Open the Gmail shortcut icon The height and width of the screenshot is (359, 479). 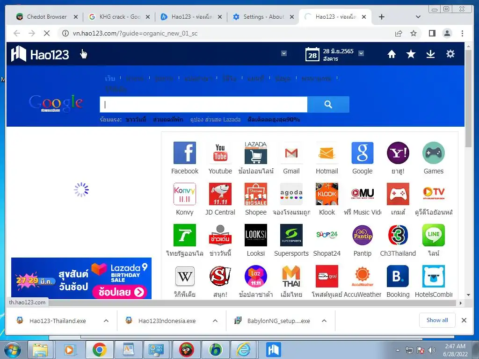pyautogui.click(x=291, y=153)
